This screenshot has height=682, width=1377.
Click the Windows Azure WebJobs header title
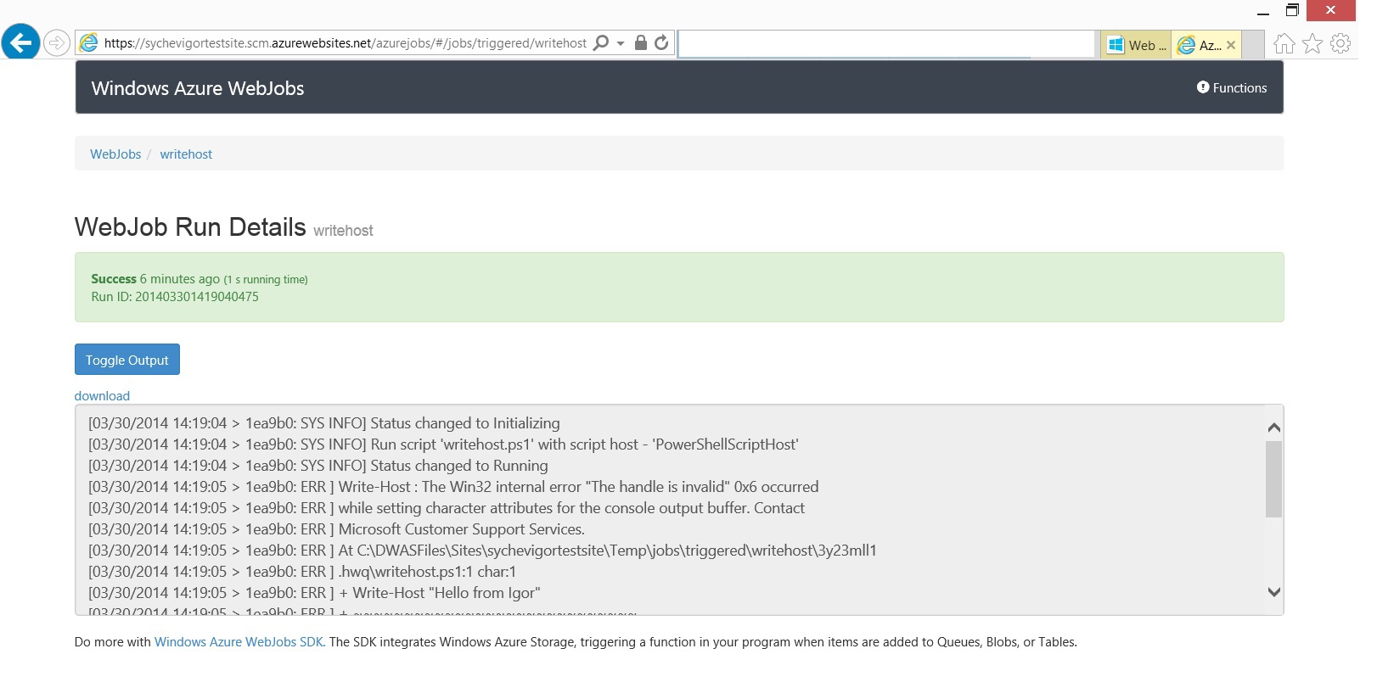pyautogui.click(x=198, y=88)
